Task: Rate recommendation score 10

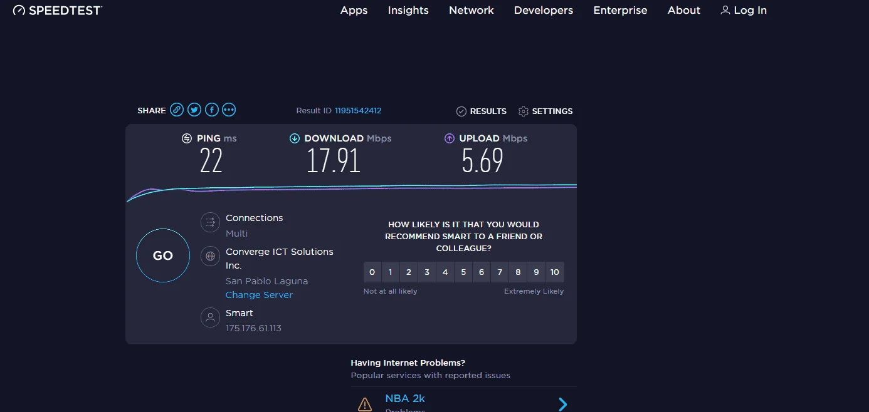Action: (x=555, y=272)
